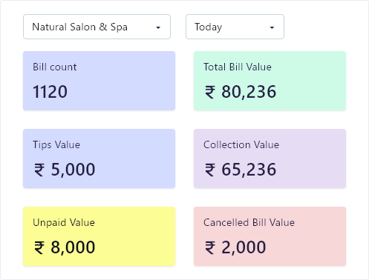The height and width of the screenshot is (280, 369).
Task: Click the rupee symbol in Tips Value
Action: (39, 170)
